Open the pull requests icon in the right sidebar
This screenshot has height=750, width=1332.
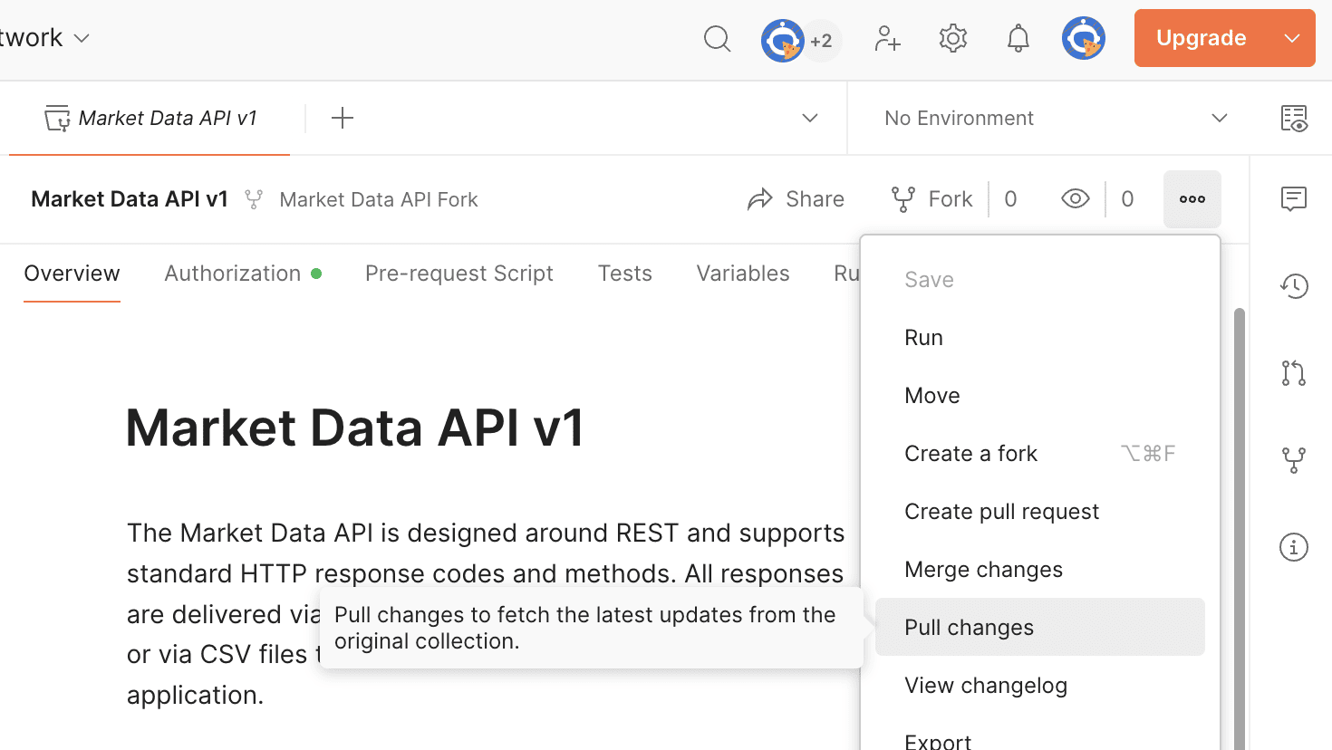(x=1294, y=372)
